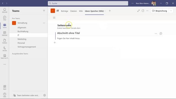The width and height of the screenshot is (176, 99).
Task: Open the Dateien sidebar section
Action: pyautogui.click(x=5, y=41)
